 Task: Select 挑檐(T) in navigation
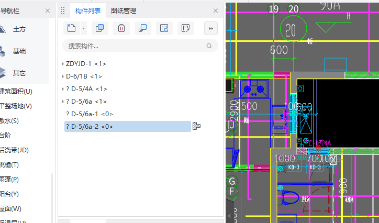[x=9, y=165]
